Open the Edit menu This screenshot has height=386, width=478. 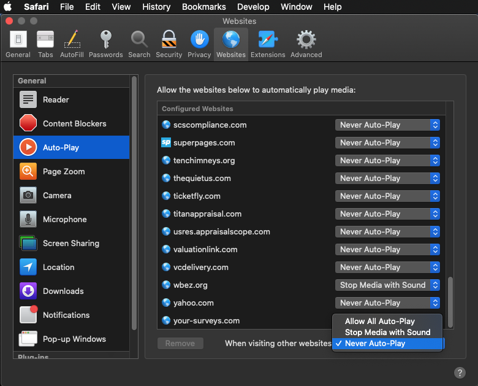tap(93, 6)
